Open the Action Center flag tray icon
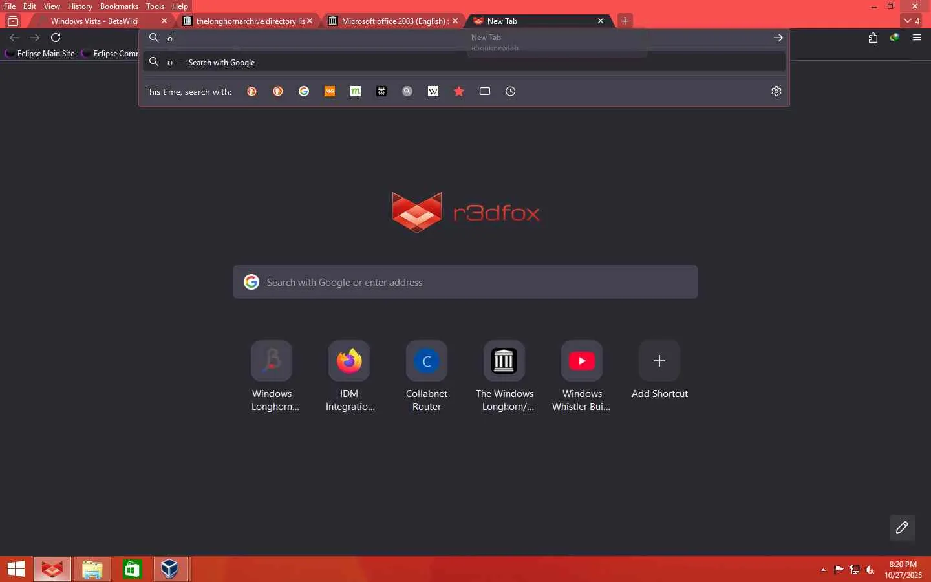Viewport: 931px width, 582px height. pyautogui.click(x=839, y=570)
